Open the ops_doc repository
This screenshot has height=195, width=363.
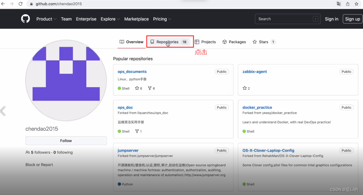point(125,107)
